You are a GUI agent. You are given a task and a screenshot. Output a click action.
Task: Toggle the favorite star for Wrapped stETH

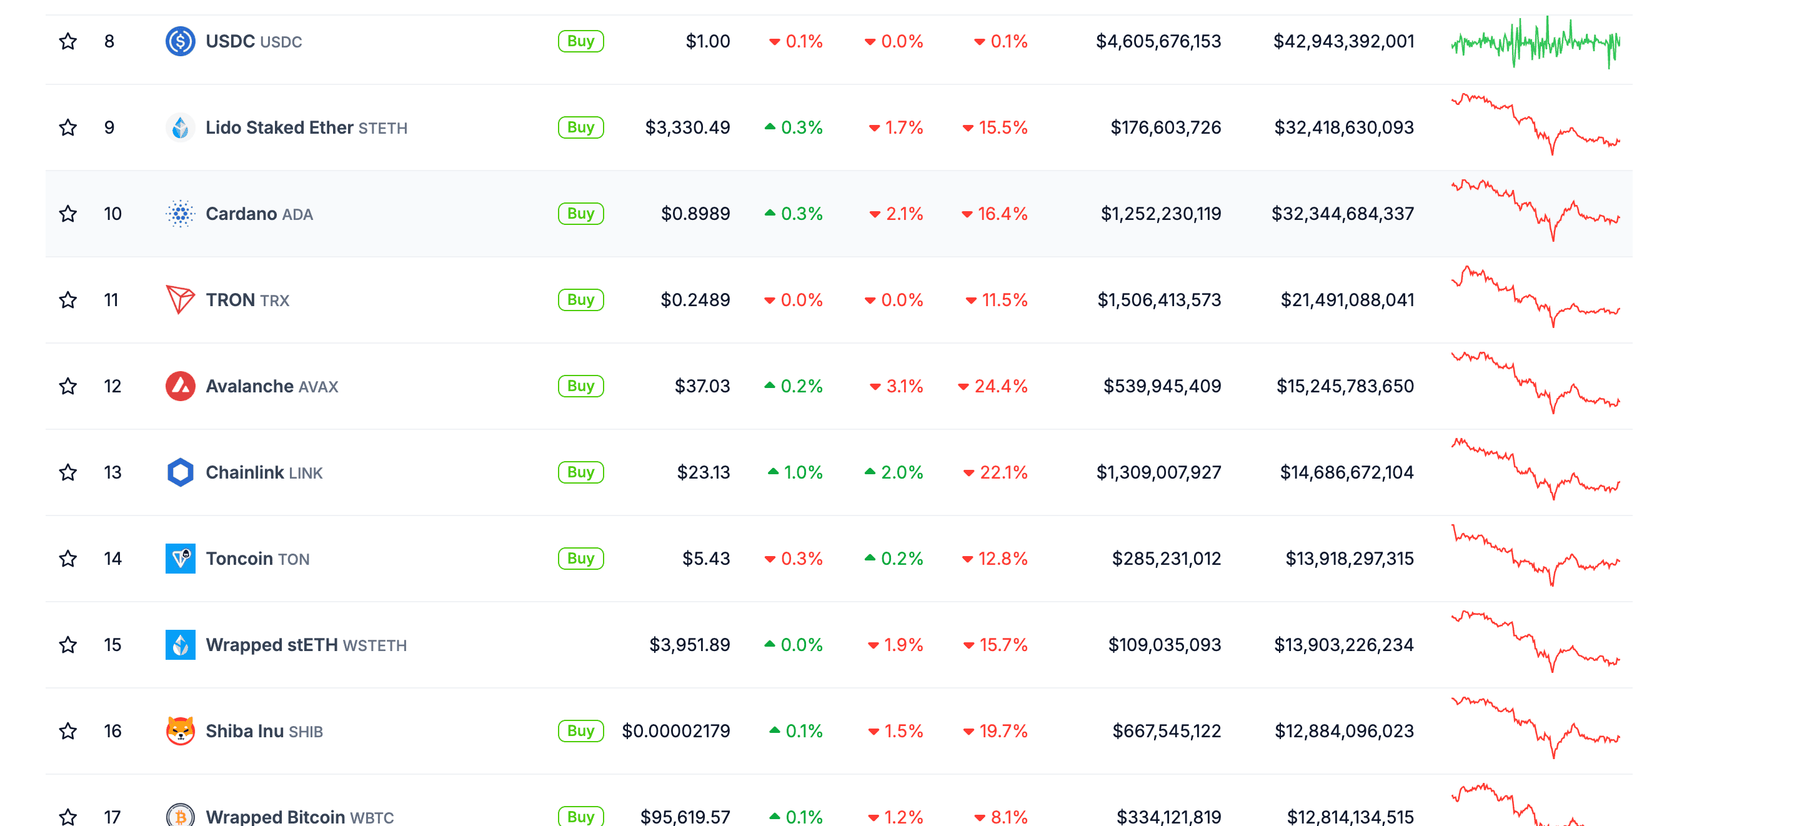[67, 645]
